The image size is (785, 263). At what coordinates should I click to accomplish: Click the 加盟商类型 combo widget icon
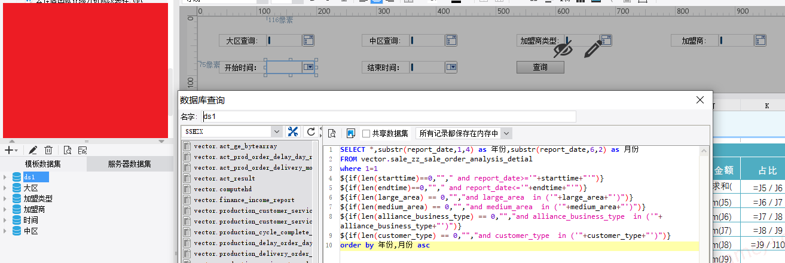coord(606,41)
